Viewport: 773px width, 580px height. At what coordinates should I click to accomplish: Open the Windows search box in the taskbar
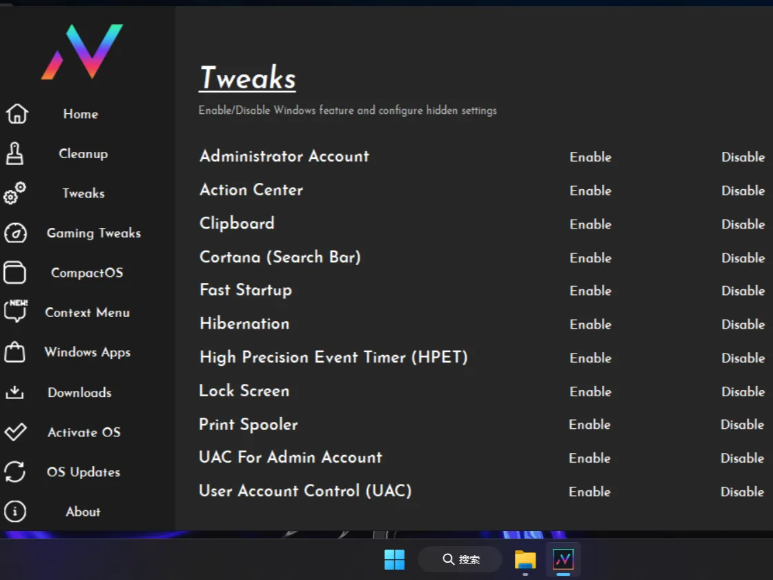click(x=459, y=559)
